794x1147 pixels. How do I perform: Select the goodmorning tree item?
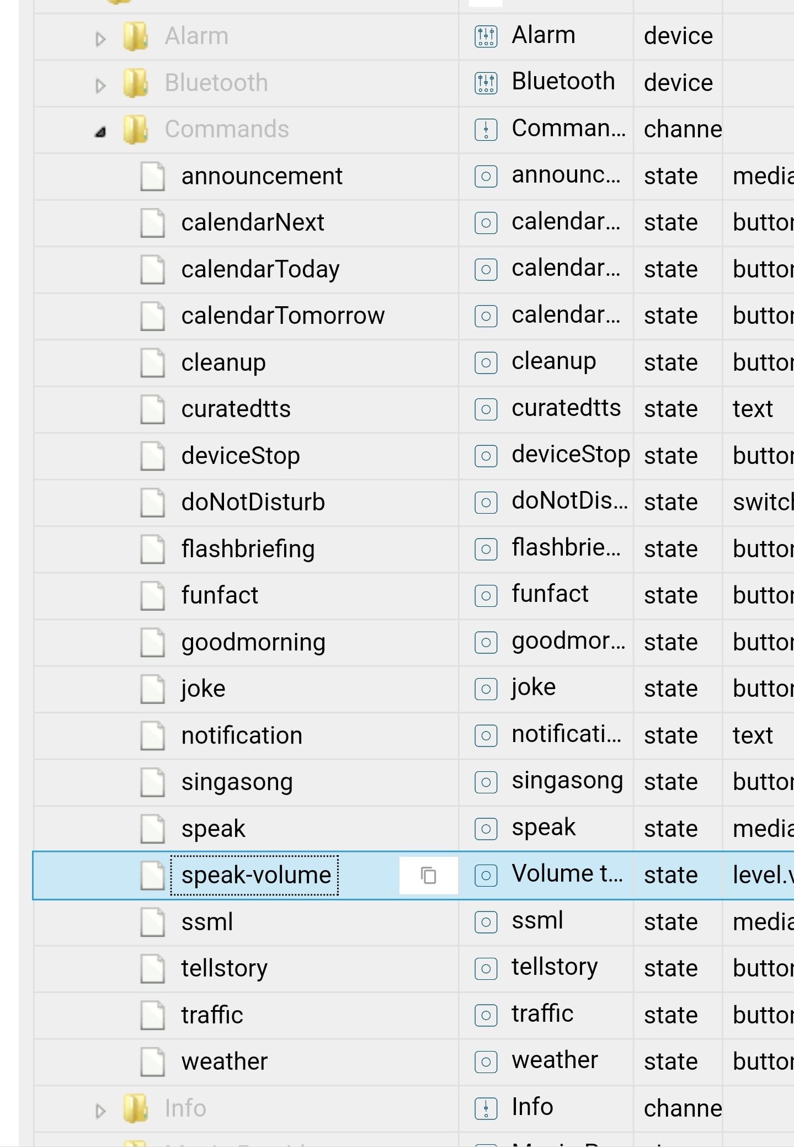[x=253, y=643]
